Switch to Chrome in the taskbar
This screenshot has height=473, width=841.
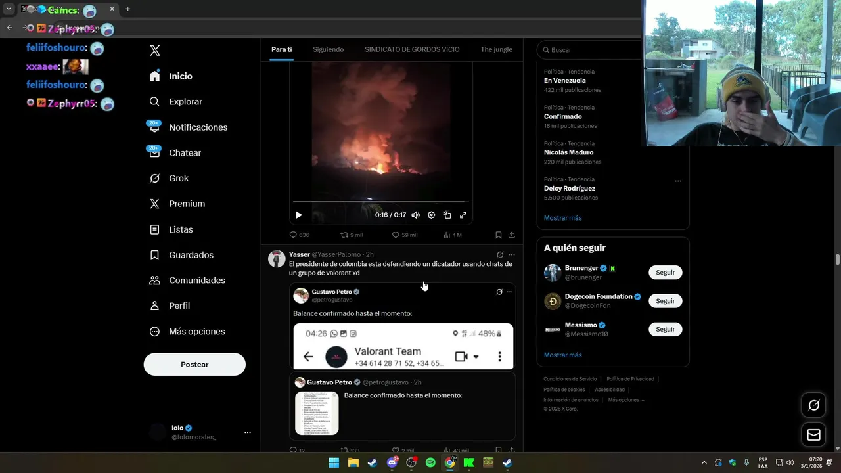[x=450, y=462]
